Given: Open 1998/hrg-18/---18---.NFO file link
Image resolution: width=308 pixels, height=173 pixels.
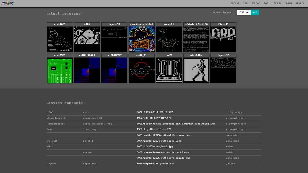Looking at the screenshot, I should coord(154,129).
